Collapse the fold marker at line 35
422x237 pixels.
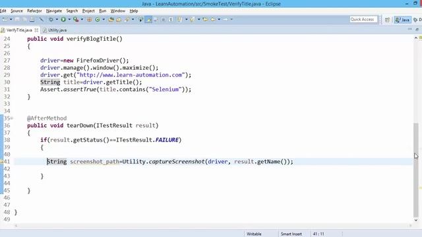coord(12,118)
